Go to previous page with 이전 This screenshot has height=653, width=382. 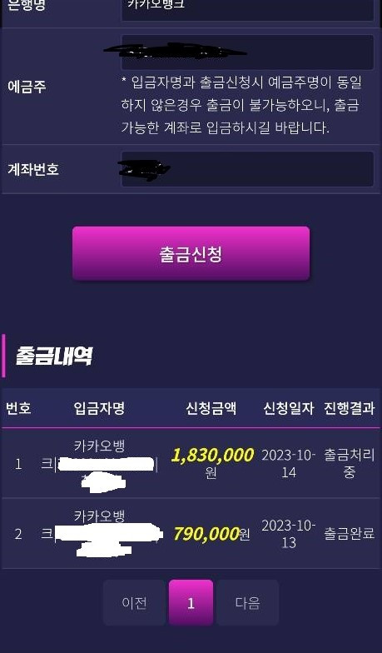click(134, 603)
